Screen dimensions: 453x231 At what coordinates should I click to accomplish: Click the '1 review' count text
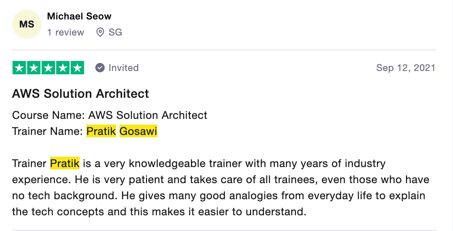tap(65, 32)
